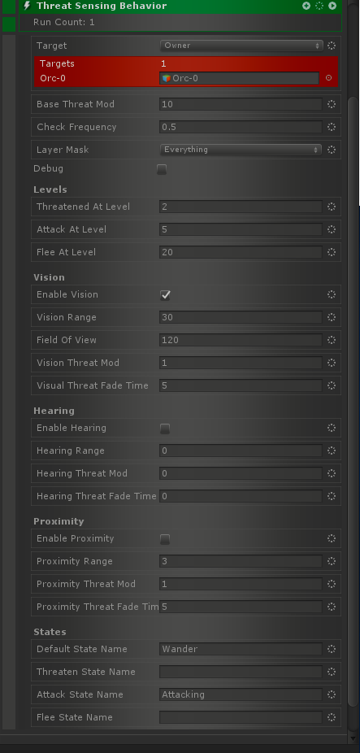360x753 pixels.
Task: Click the variable icon next to Vision Range
Action: [332, 317]
